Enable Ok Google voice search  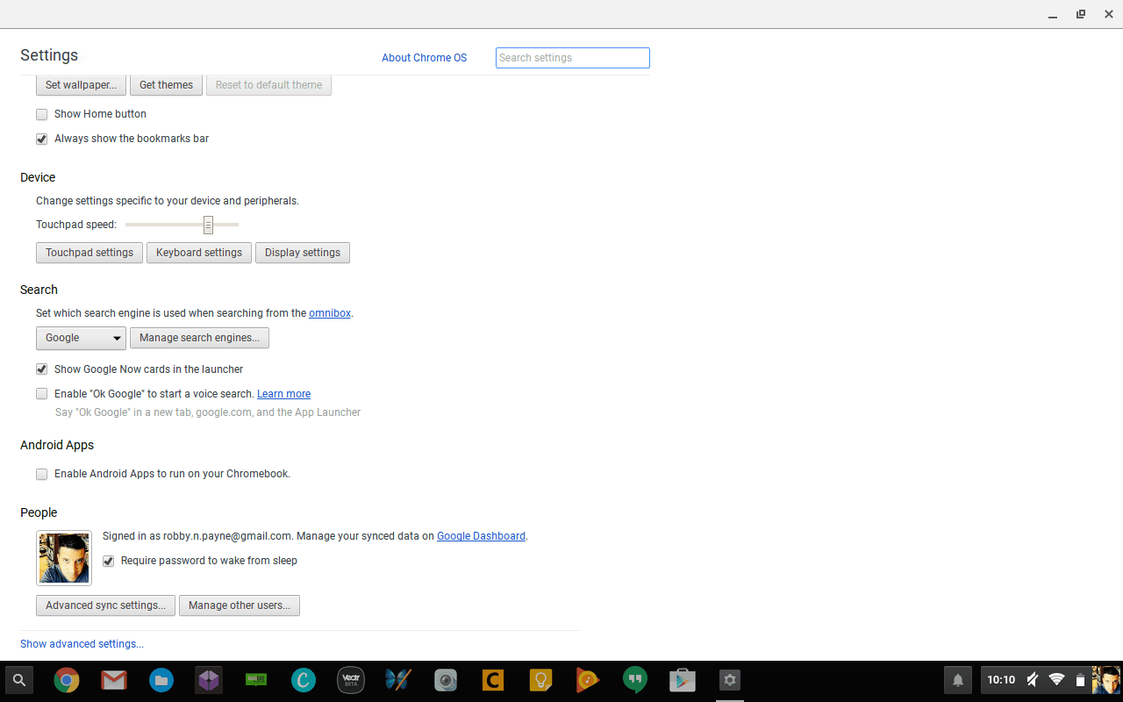[x=41, y=393]
